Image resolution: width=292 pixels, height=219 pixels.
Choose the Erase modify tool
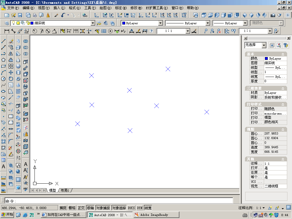pos(11,41)
